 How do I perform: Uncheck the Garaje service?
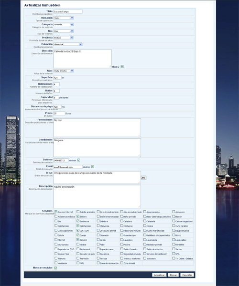coord(78,235)
